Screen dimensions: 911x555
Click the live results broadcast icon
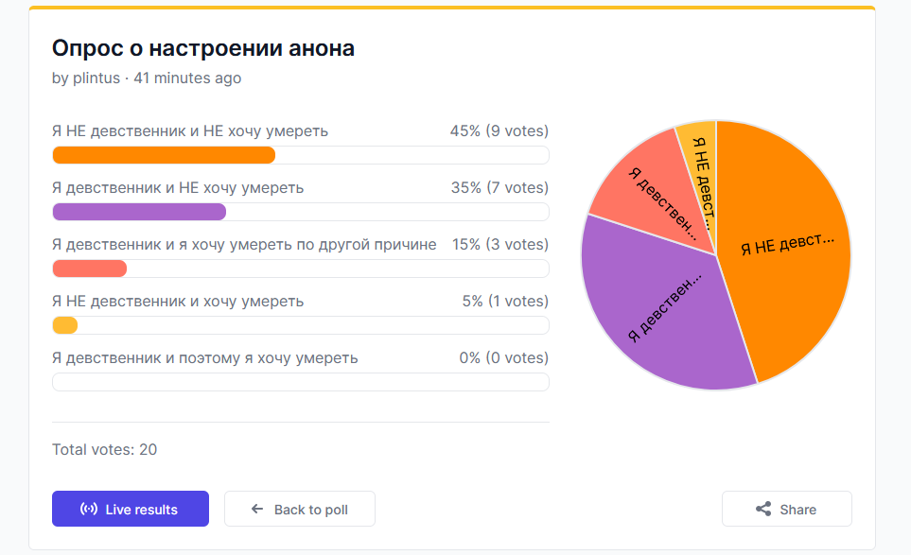[x=89, y=510]
